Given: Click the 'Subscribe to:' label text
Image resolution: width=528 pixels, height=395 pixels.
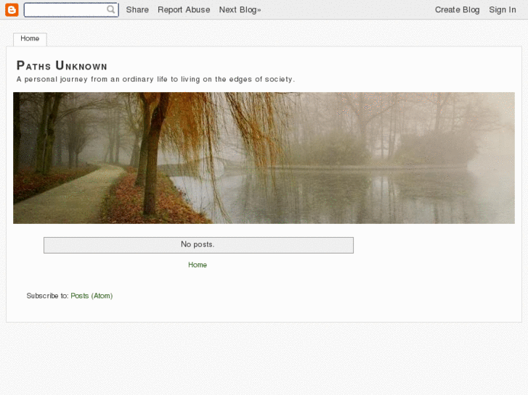Looking at the screenshot, I should (x=47, y=296).
